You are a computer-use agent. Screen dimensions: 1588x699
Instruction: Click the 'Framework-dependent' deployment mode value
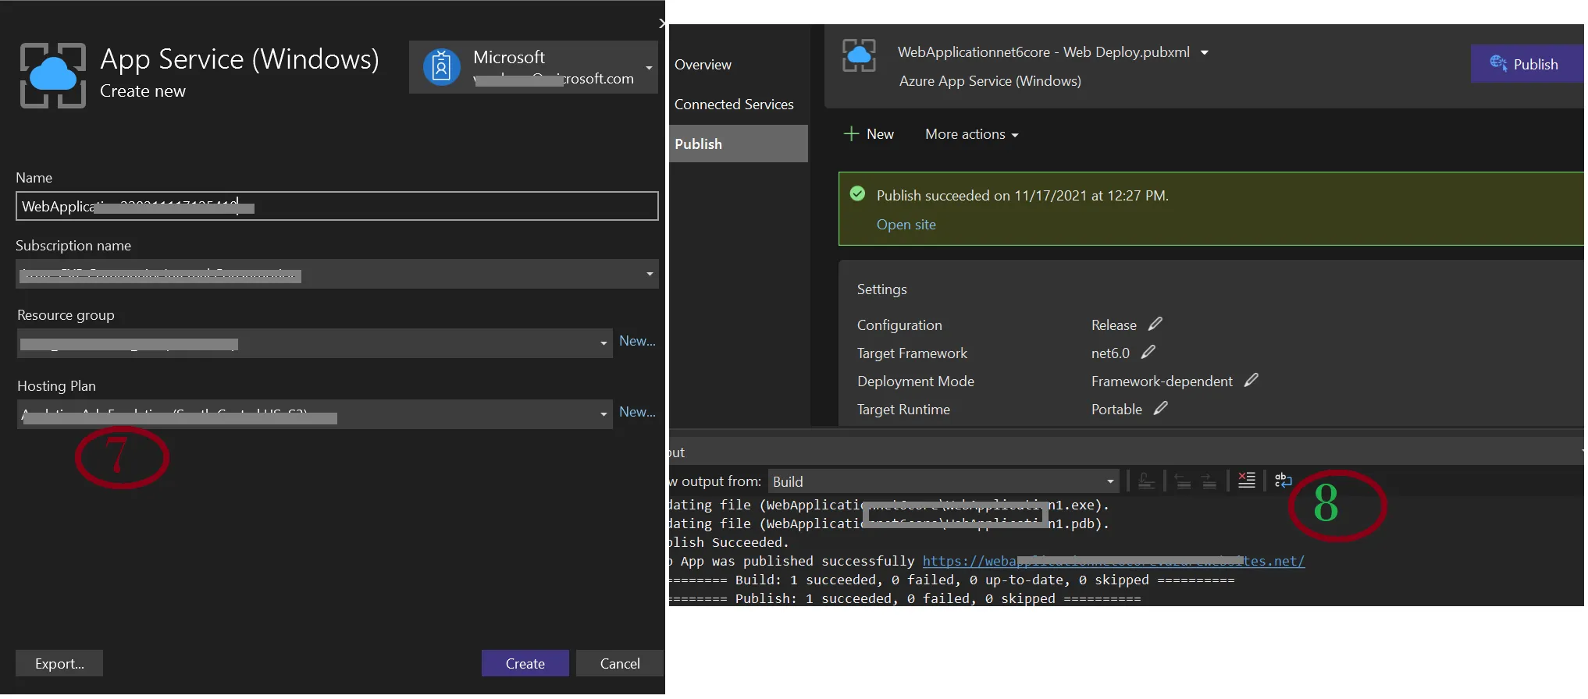coord(1162,381)
